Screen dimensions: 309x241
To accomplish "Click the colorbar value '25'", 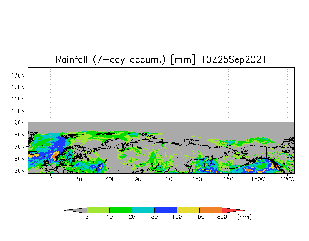I will coord(132,217).
